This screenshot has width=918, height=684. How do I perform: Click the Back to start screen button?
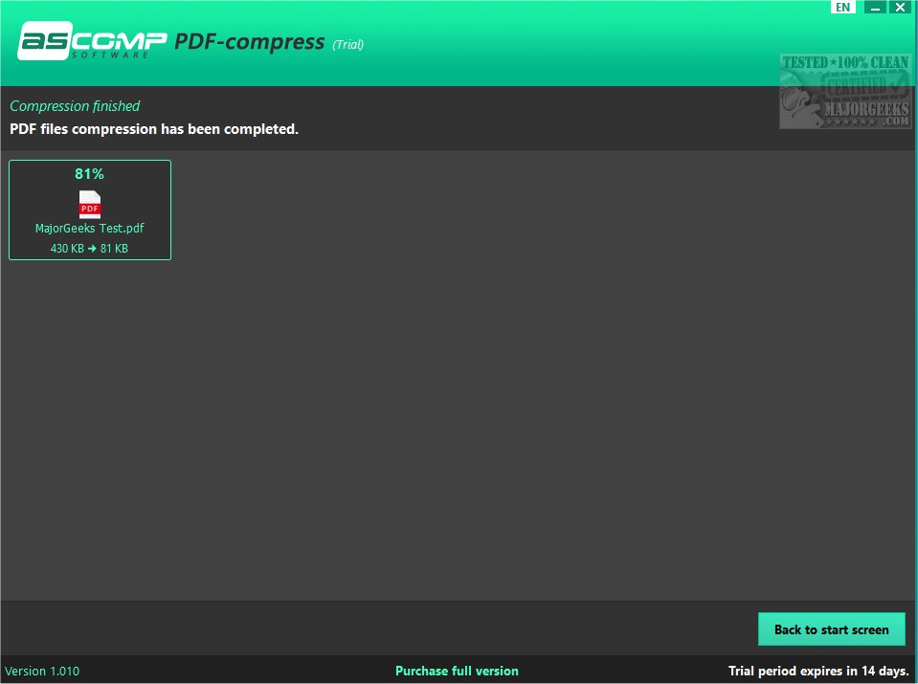(x=831, y=629)
